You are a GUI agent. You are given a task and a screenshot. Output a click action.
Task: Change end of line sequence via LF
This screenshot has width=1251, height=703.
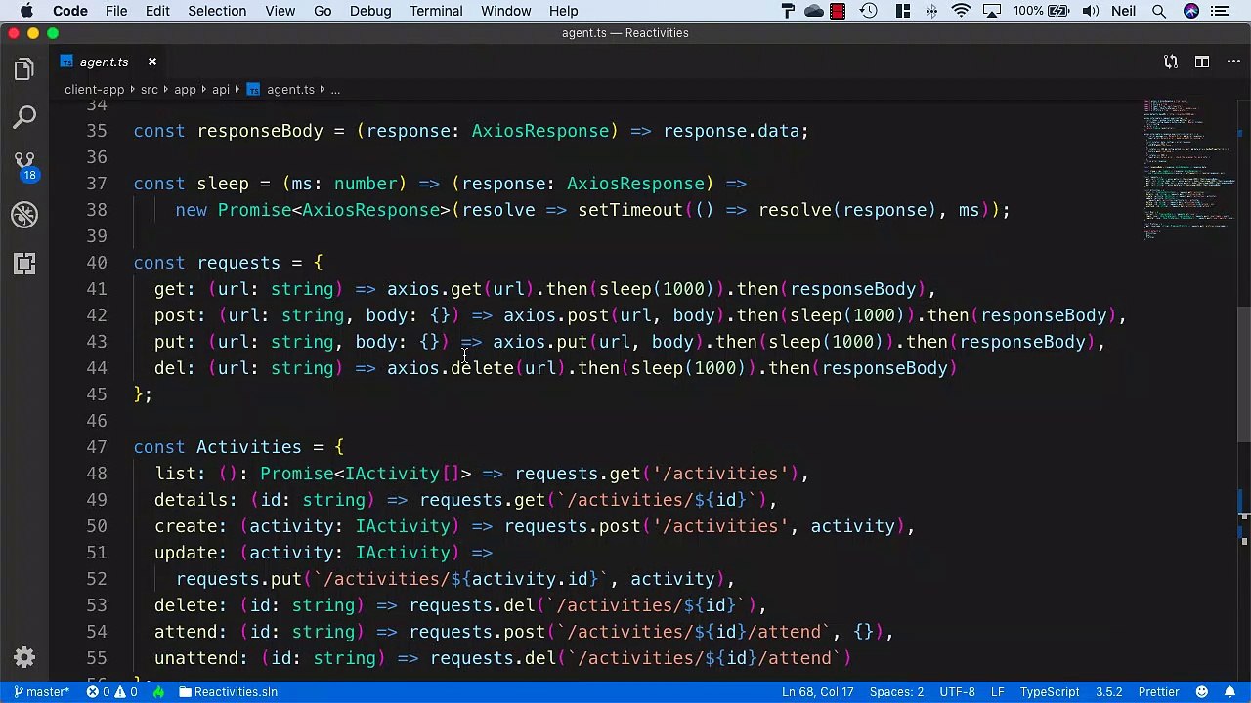pyautogui.click(x=998, y=692)
